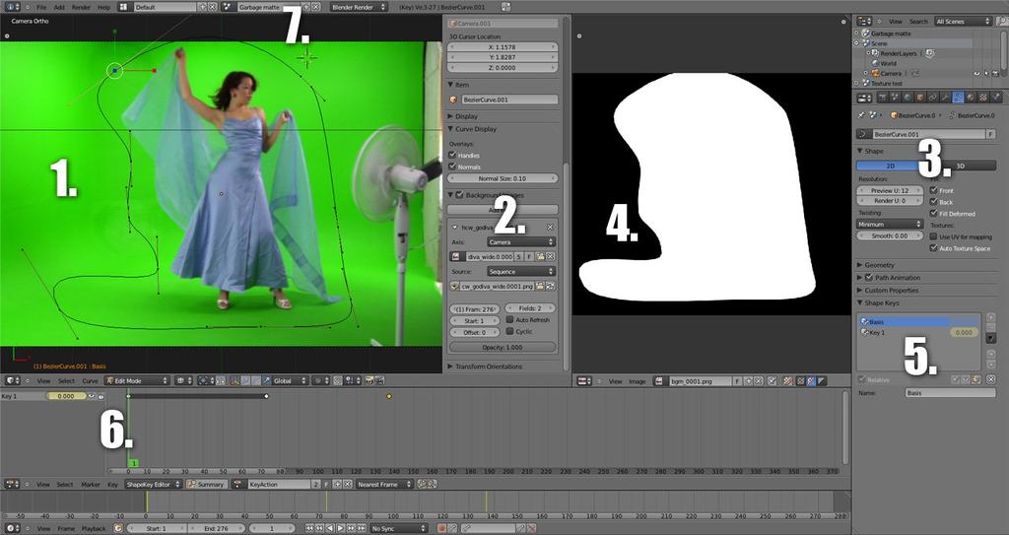Select 2D curve shape button
Image resolution: width=1009 pixels, height=535 pixels.
point(891,166)
